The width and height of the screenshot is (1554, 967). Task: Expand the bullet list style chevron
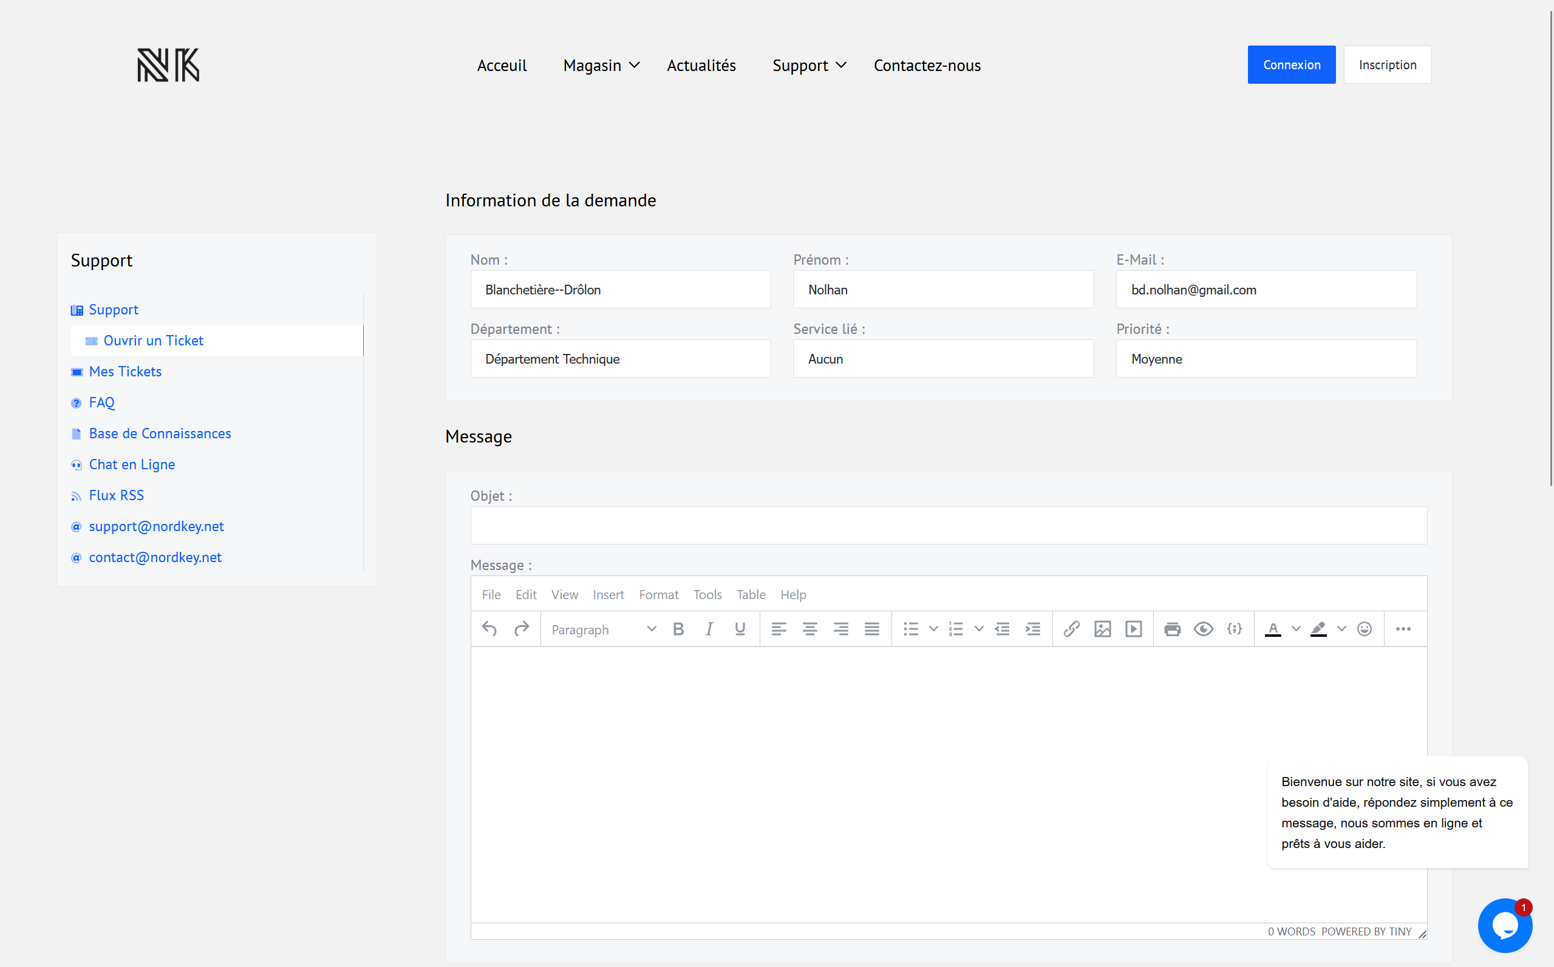(x=933, y=629)
